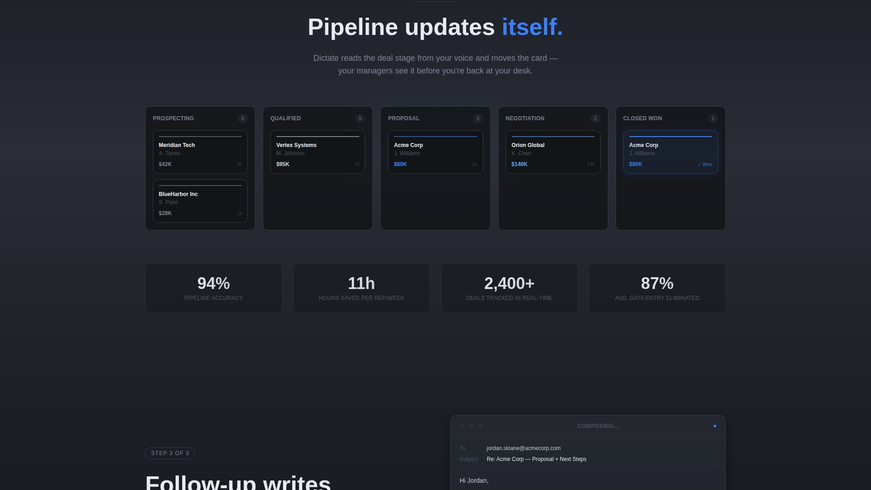Click the $95K amount on Vertex Systems

pos(283,164)
